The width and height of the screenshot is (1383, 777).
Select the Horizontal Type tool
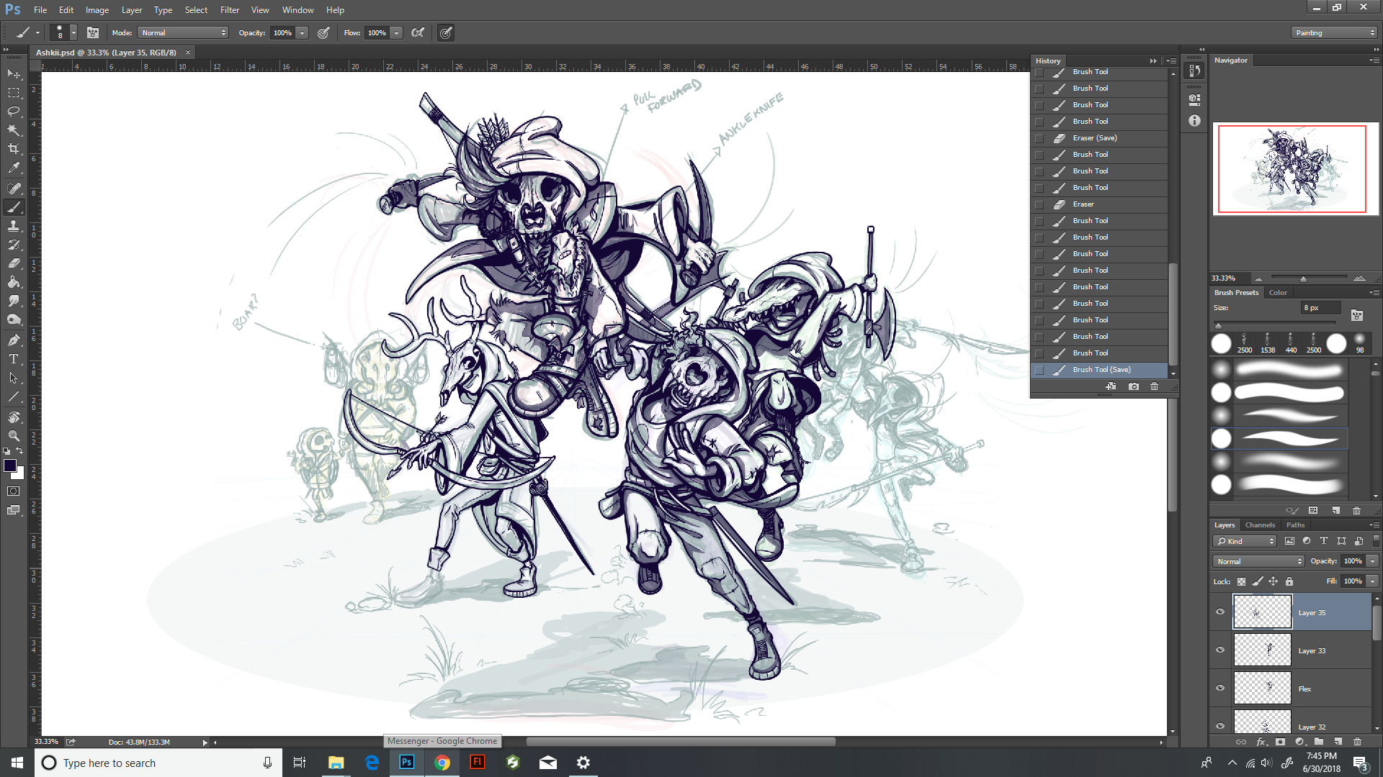[14, 358]
